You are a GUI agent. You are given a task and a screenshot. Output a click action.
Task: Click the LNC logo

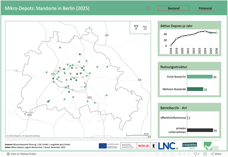coord(168,146)
